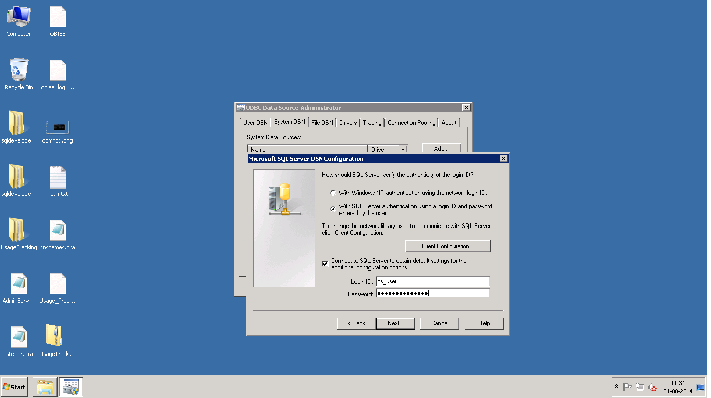This screenshot has width=711, height=398.
Task: Switch to About tab
Action: pos(449,123)
